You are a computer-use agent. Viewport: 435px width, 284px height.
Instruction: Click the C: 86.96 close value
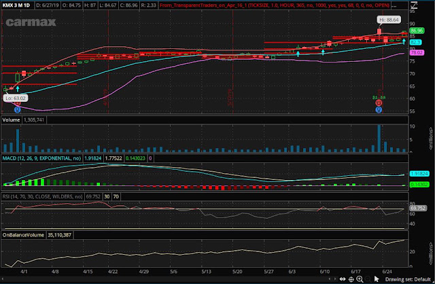coord(128,5)
